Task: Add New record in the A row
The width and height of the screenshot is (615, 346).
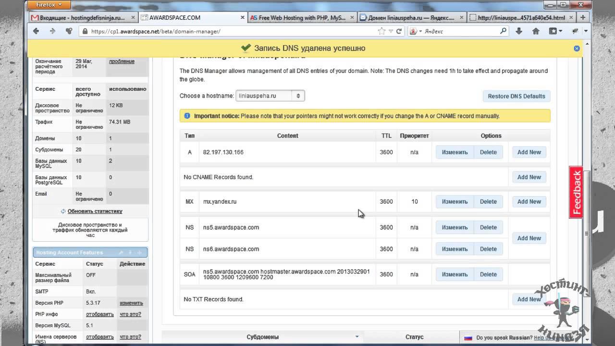Action: [x=529, y=152]
